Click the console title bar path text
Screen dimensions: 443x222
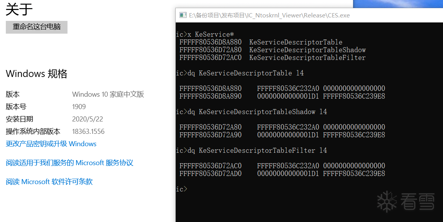coord(269,15)
